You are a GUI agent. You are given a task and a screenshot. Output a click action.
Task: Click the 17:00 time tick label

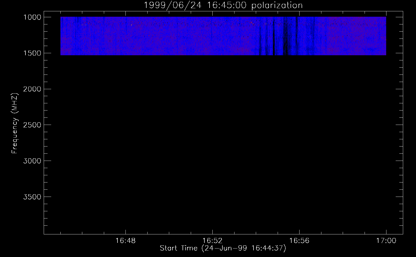386,241
